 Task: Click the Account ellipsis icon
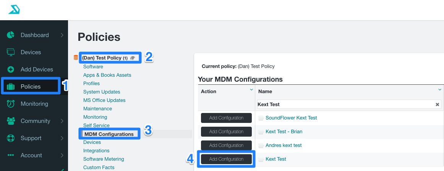tap(11, 155)
